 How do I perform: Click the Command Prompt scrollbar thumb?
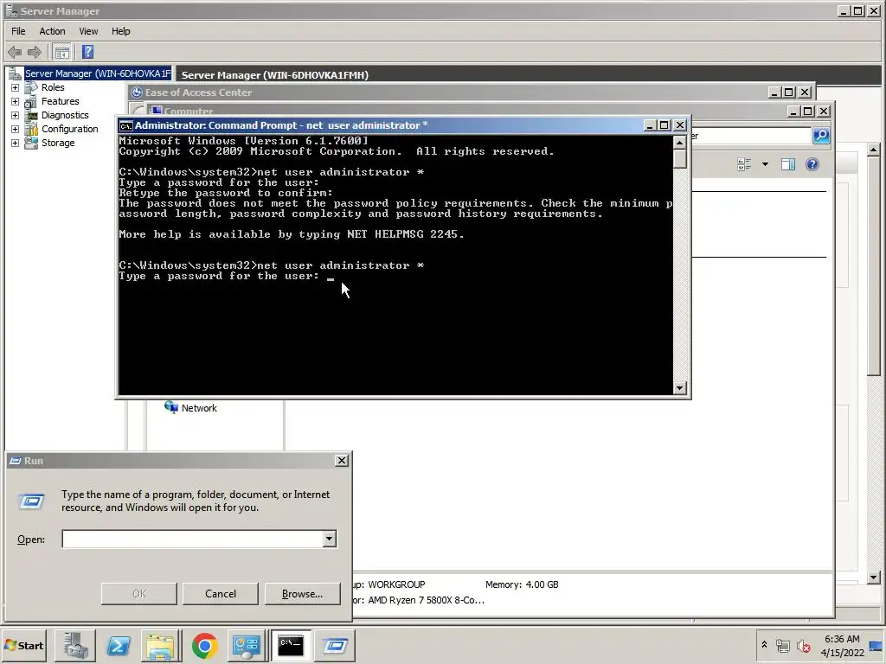click(680, 160)
